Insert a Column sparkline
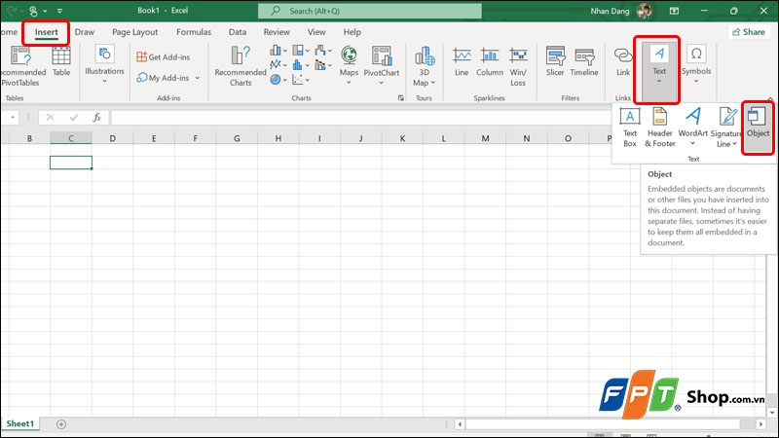Image resolution: width=779 pixels, height=438 pixels. pos(490,61)
